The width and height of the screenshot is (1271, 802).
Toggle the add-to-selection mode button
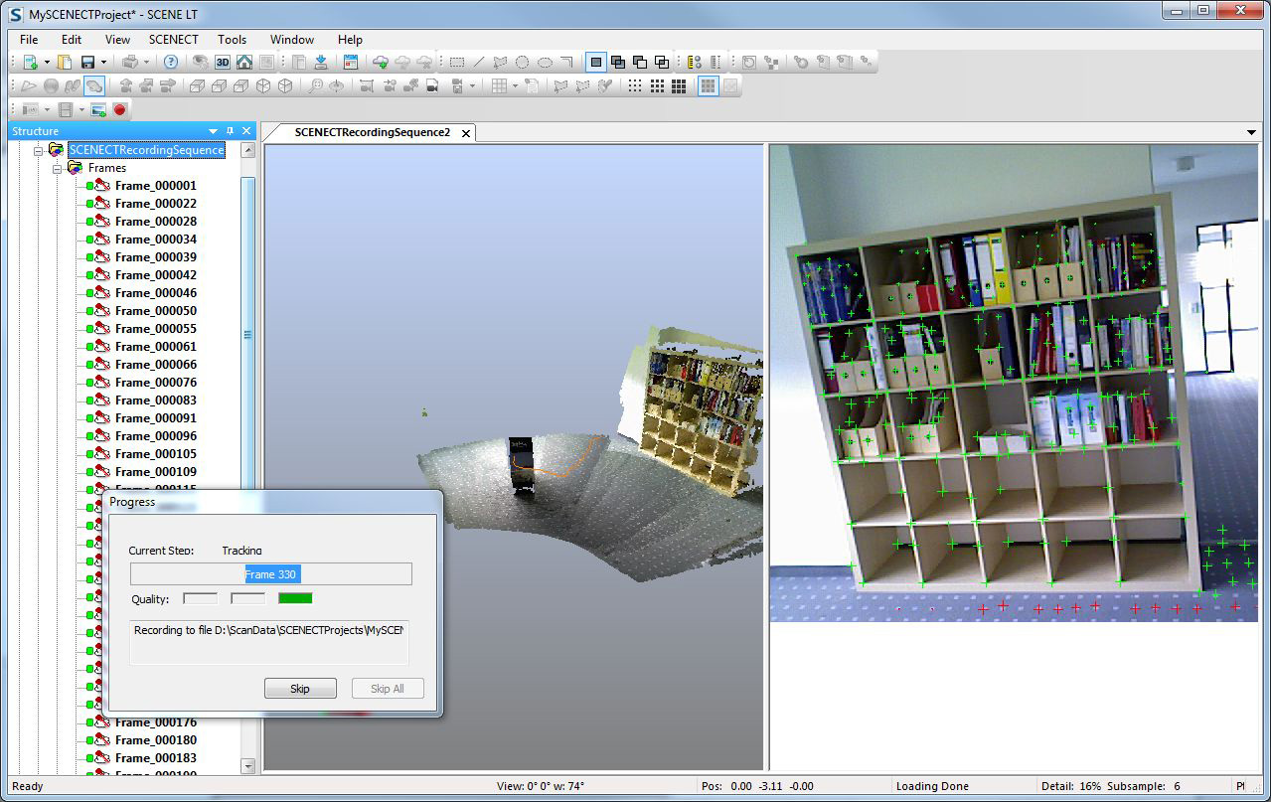point(617,62)
